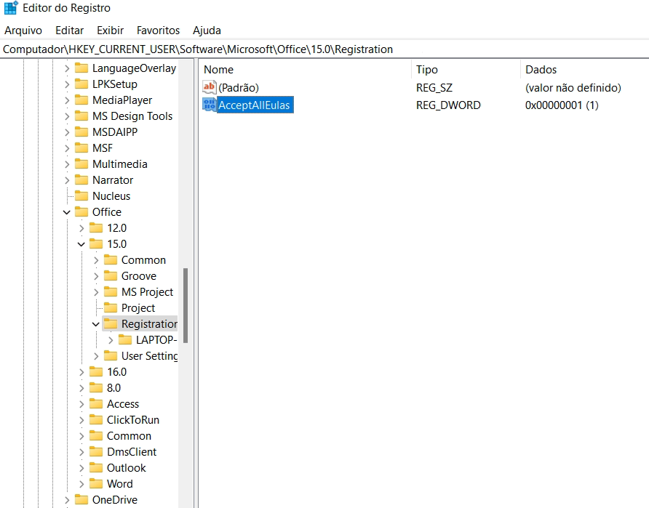
Task: Open the Arquivo menu
Action: click(23, 31)
